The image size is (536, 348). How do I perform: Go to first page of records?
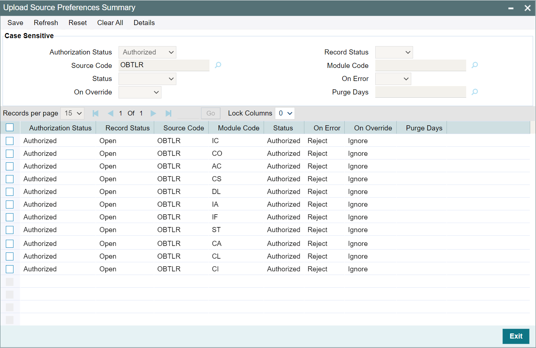pyautogui.click(x=96, y=113)
